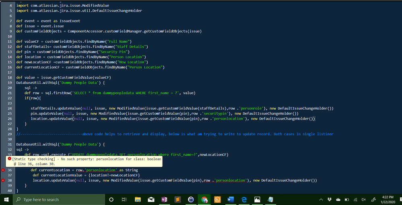
Task: Open Dropbox tray icon
Action: coord(329,200)
